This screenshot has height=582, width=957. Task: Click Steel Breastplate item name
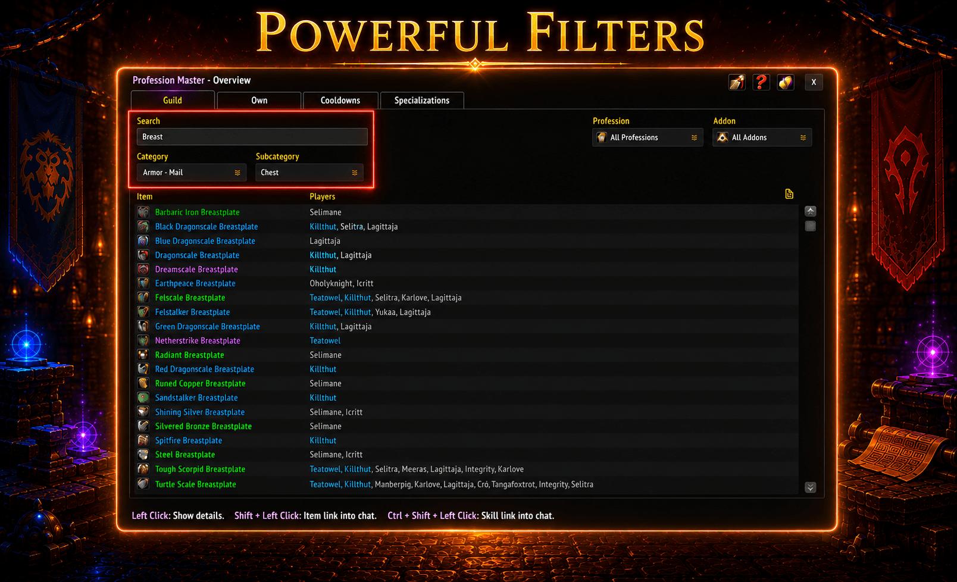(x=184, y=454)
